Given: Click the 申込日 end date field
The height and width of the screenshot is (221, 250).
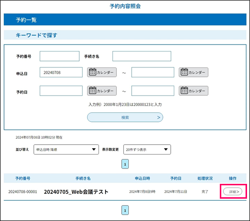Looking at the screenshot, I should 152,72.
